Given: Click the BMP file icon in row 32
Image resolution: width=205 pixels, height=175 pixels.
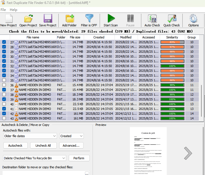Looking at the screenshot, I should tap(16, 66).
